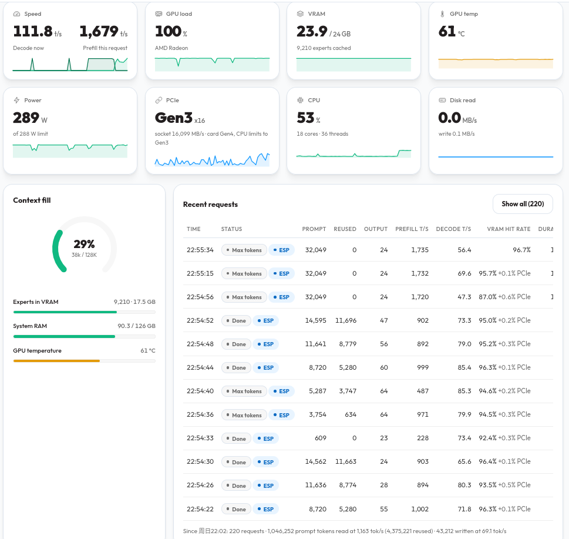Click the CPU chip icon

tap(300, 101)
